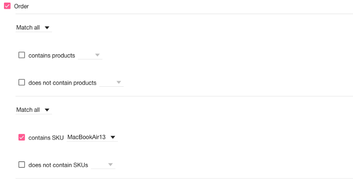Enable the contains products checkbox

(22, 55)
